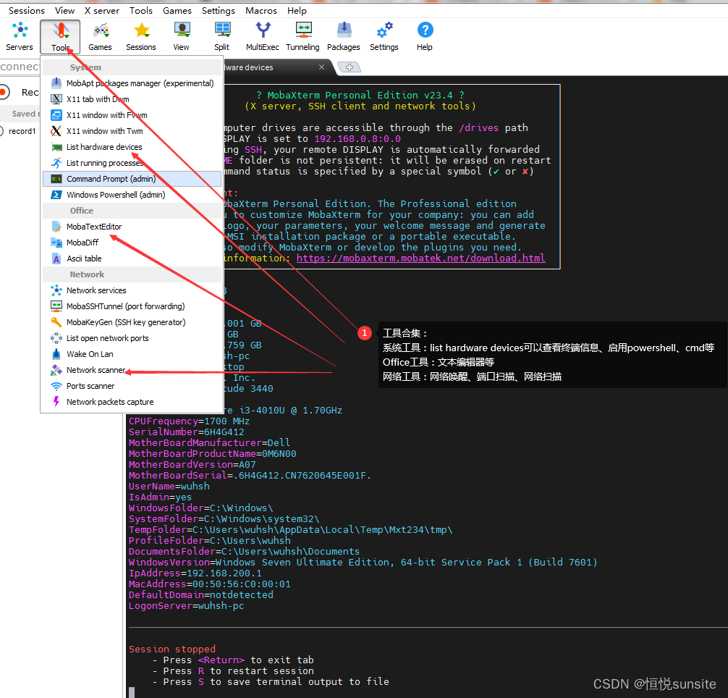The image size is (728, 698).
Task: Select record1 in the saved list
Action: [22, 131]
